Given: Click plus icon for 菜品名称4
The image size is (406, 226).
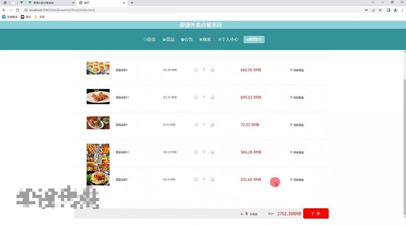Looking at the screenshot, I should click(213, 125).
